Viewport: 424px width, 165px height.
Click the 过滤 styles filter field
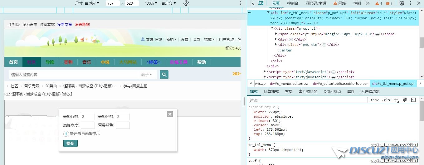click(x=308, y=100)
